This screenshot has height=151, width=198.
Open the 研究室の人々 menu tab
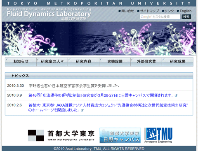click(52, 62)
